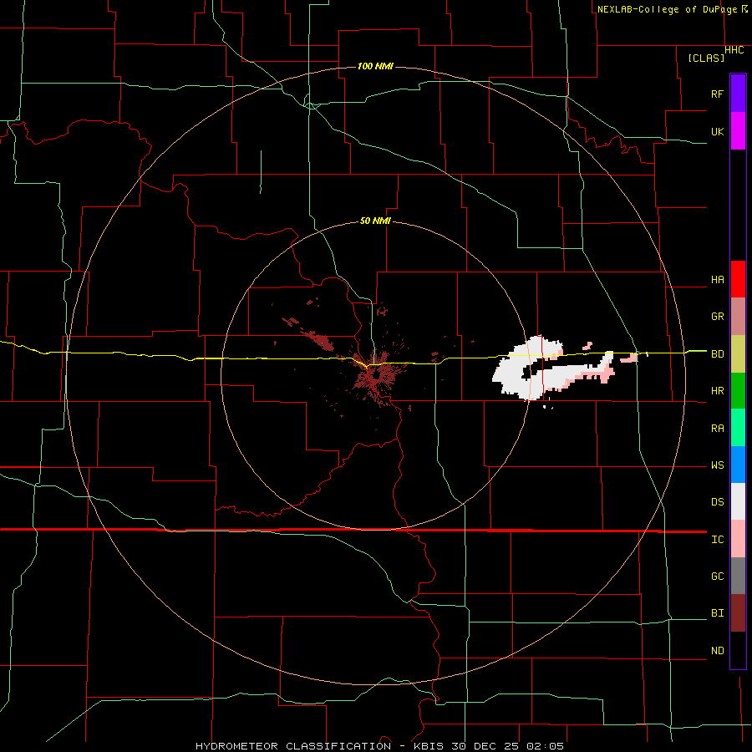Viewport: 752px width, 752px height.
Task: Click the "HYDROMETEOR CLASSIFICATION" caption text
Action: point(293,746)
